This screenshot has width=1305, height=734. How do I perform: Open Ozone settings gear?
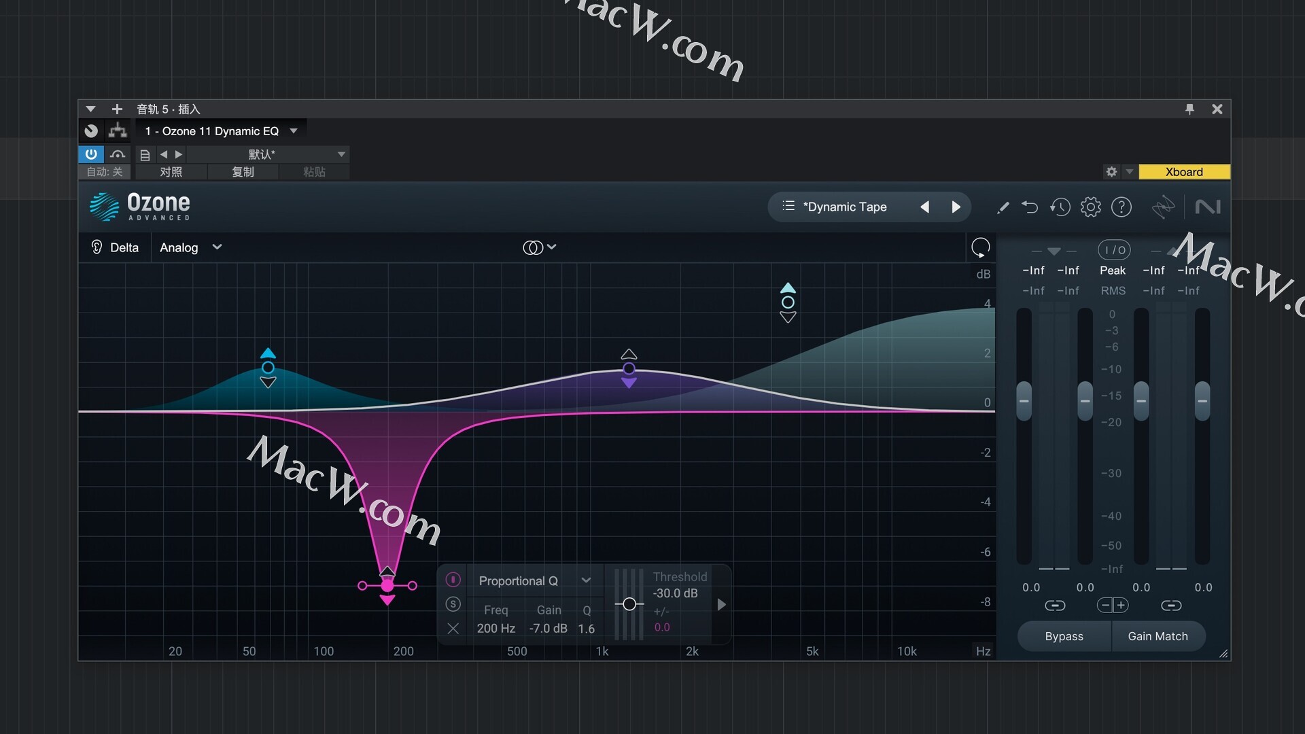(1090, 207)
